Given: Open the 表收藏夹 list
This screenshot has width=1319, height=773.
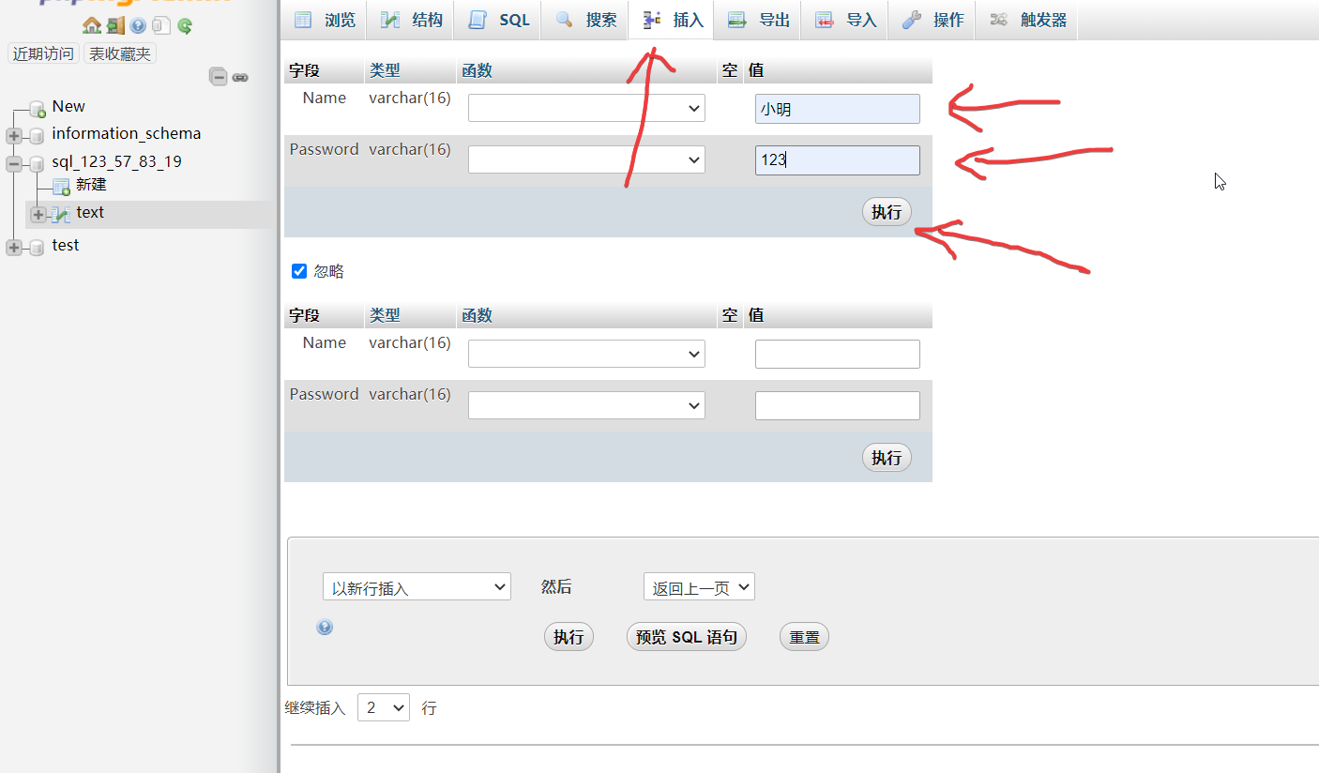Looking at the screenshot, I should 119,53.
